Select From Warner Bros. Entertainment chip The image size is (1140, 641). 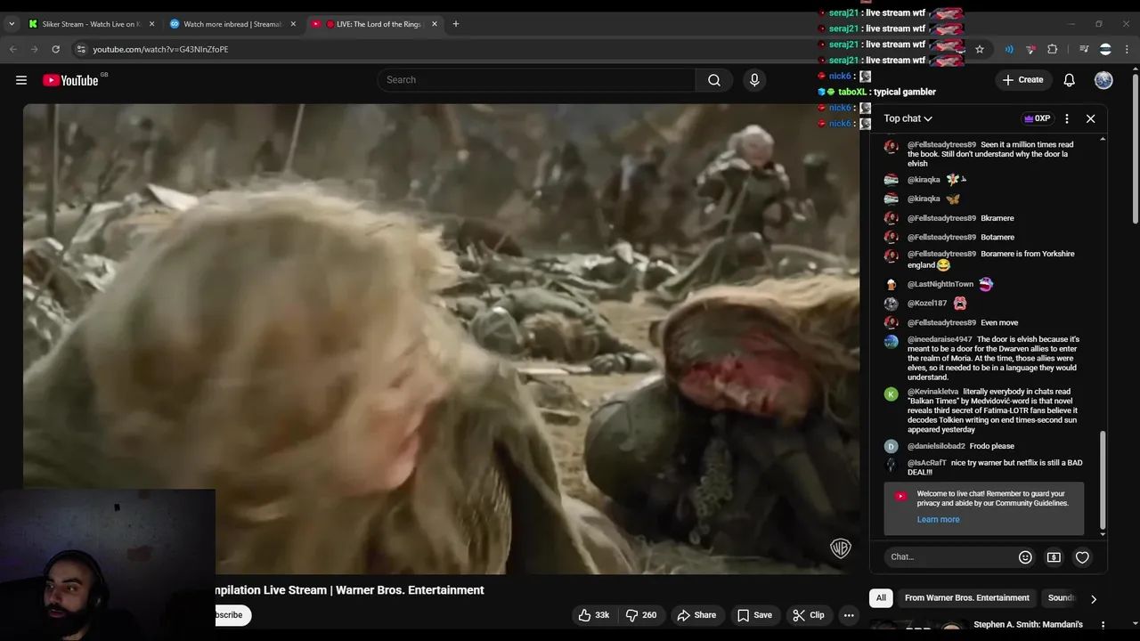[x=966, y=598]
